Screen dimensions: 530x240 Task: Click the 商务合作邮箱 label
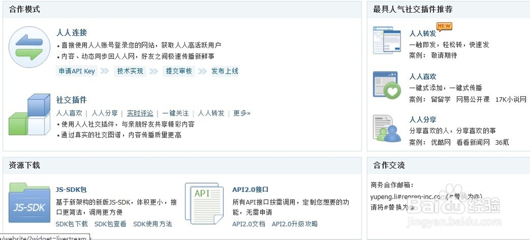(392, 185)
